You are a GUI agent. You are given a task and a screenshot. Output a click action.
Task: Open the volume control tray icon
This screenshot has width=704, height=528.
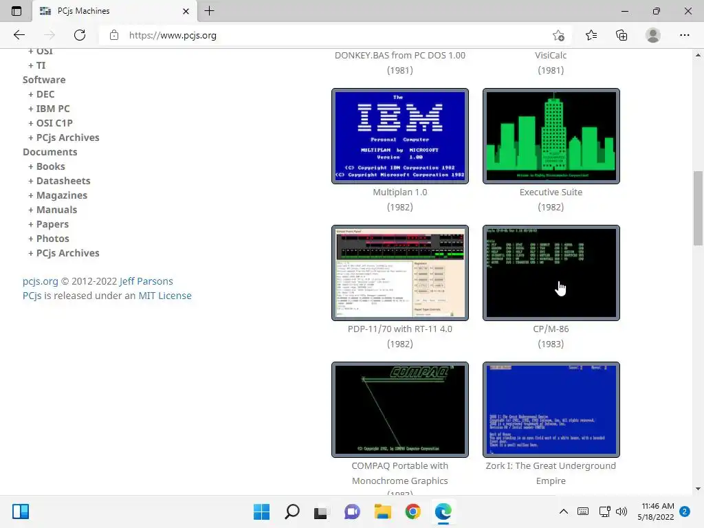pyautogui.click(x=621, y=511)
